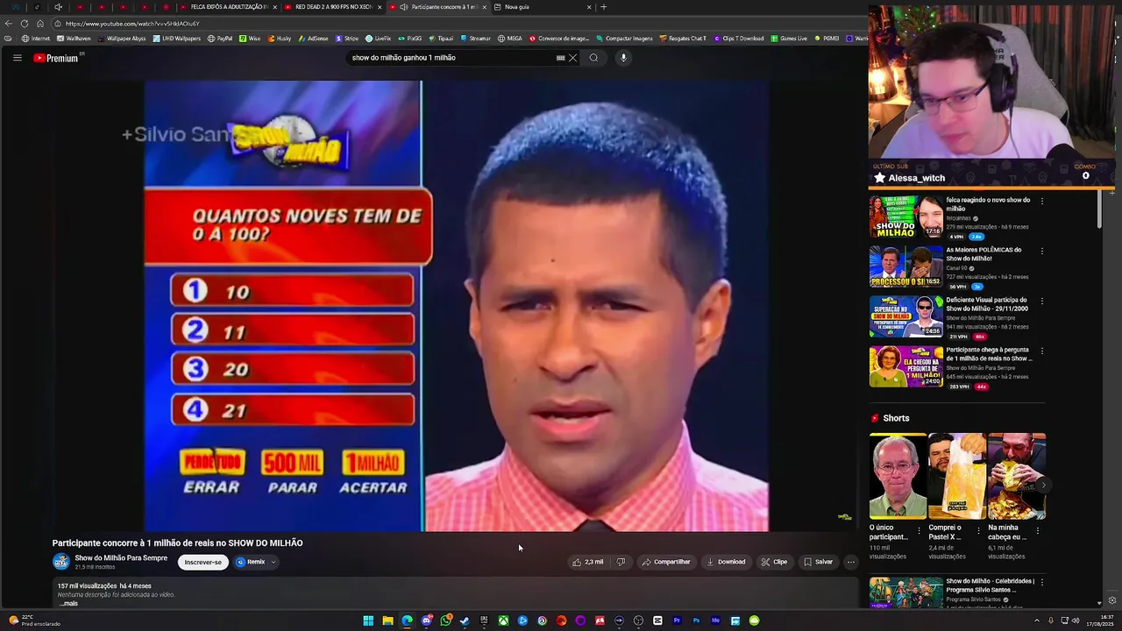Open the PayPal bookmark
The image size is (1122, 631).
(x=220, y=39)
